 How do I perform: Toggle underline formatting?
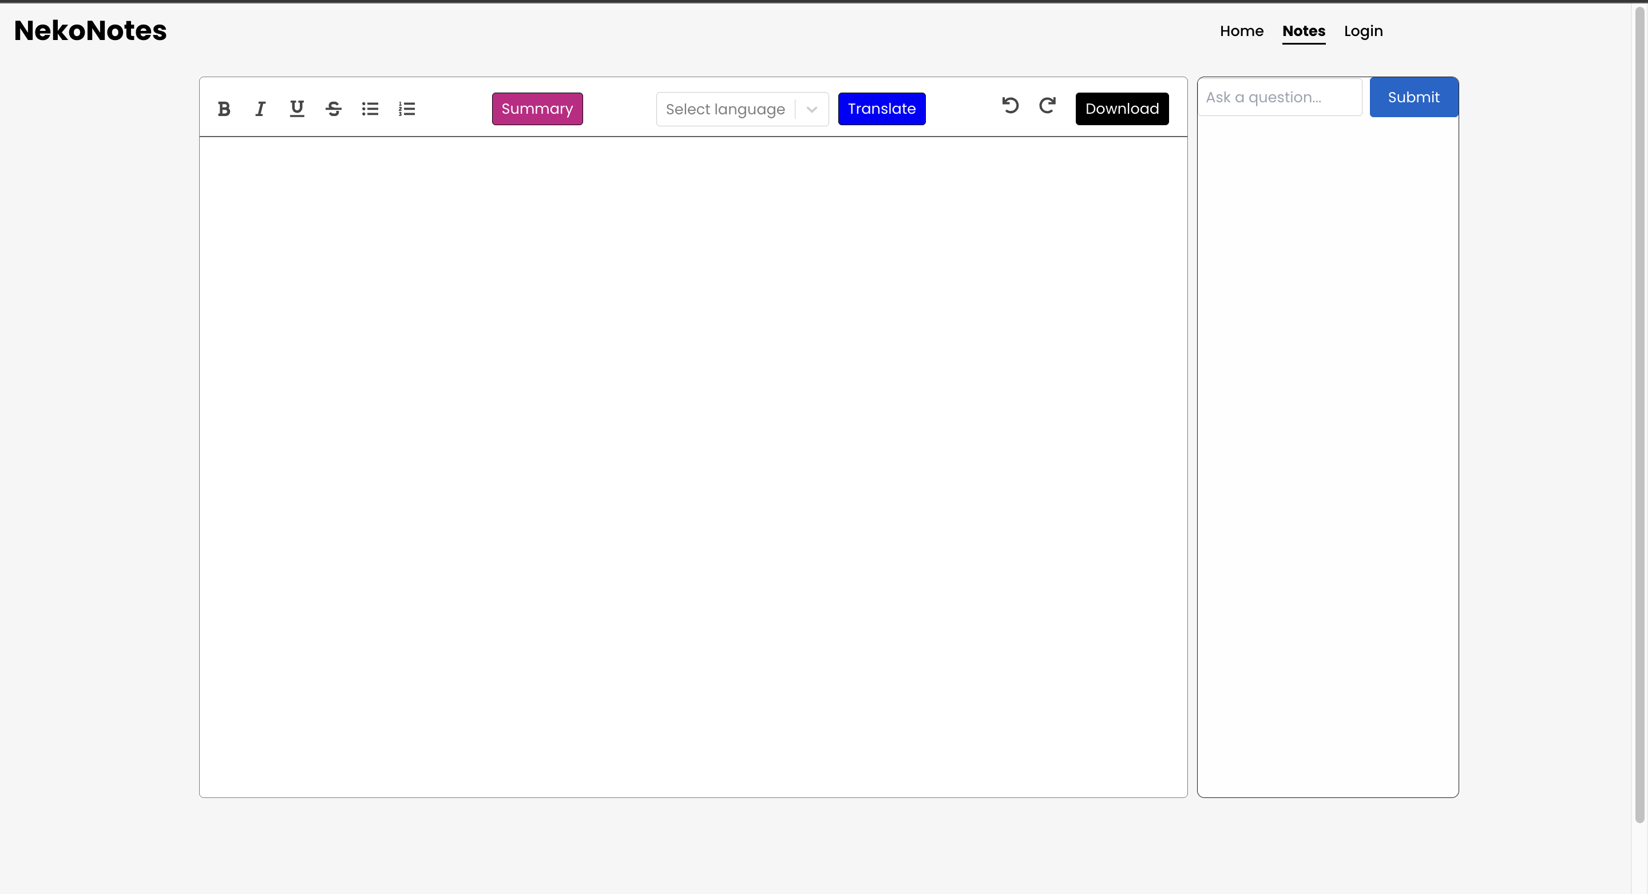click(297, 109)
